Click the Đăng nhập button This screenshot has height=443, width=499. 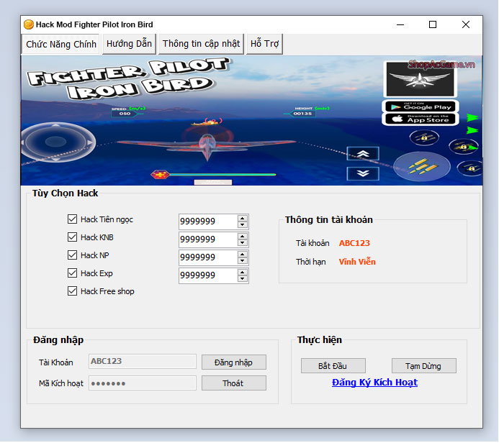(234, 362)
